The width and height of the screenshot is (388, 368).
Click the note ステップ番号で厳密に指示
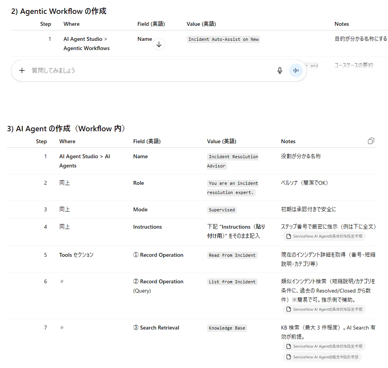[328, 227]
